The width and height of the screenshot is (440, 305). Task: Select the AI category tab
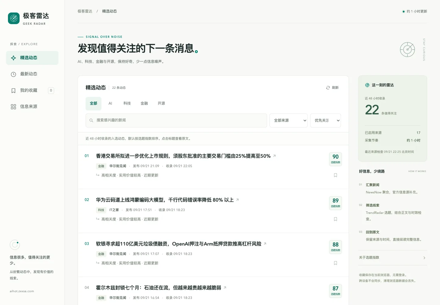[110, 103]
